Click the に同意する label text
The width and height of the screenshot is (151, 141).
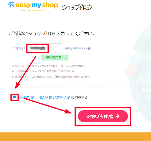tap(80, 97)
